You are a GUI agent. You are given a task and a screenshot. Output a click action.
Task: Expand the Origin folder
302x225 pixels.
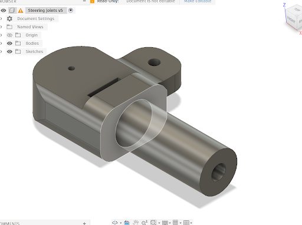(1, 35)
